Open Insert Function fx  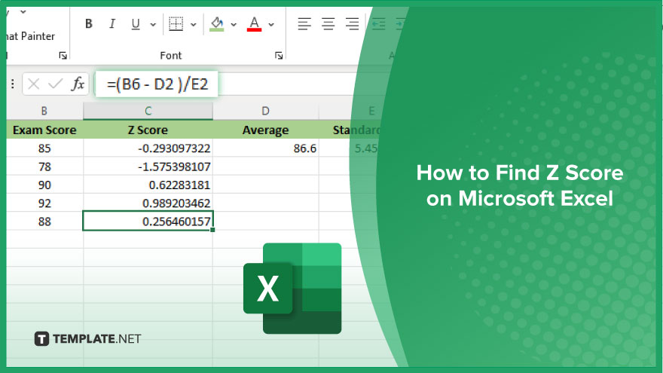pos(78,84)
